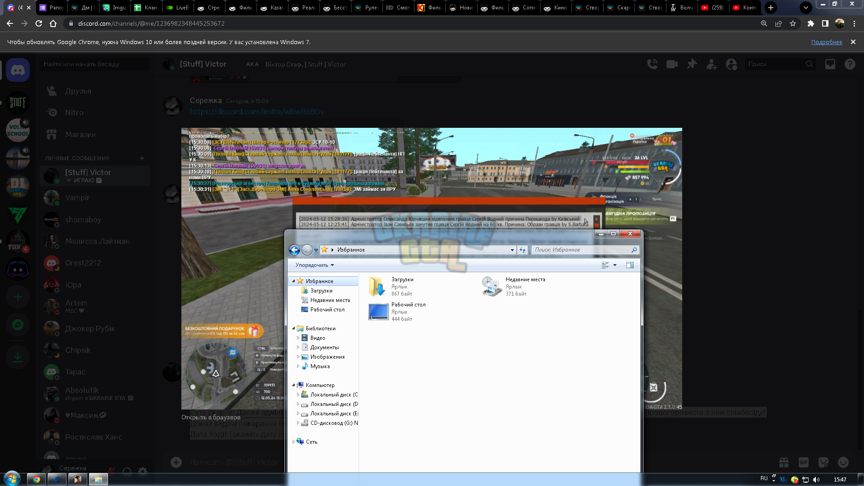Click the Discord add server plus icon
The width and height of the screenshot is (864, 486).
pos(18,297)
